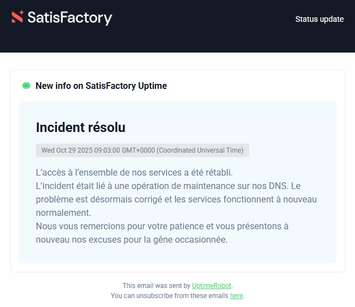Click the blank area of the light blue incident card
The width and height of the screenshot is (355, 307).
[x=291, y=129]
